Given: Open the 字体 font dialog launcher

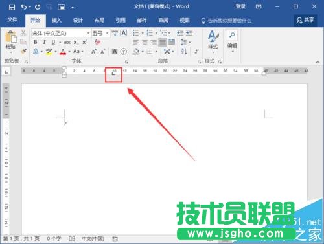Looking at the screenshot, I should pos(126,62).
